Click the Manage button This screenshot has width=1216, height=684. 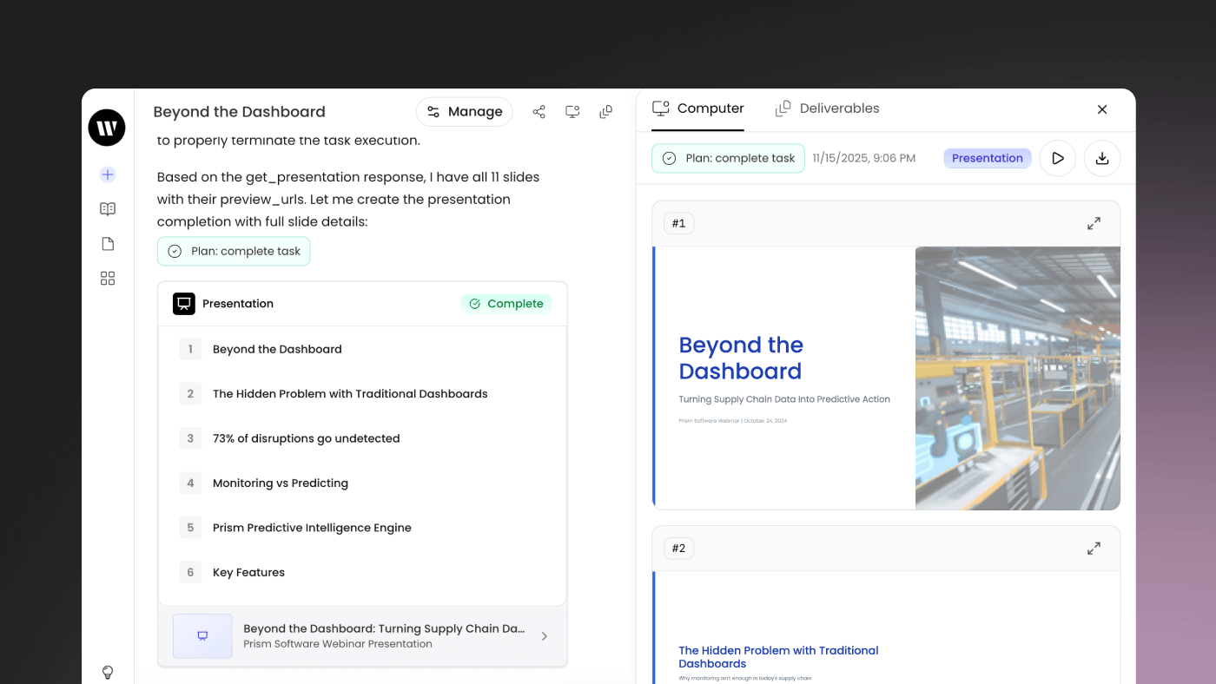[465, 112]
